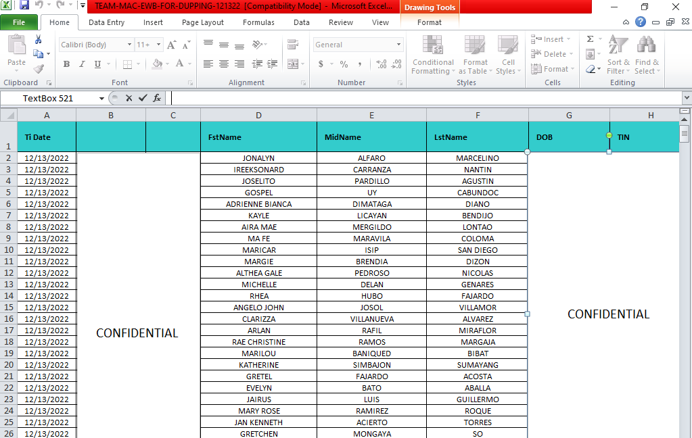Switch to Insert tab
692x438 pixels.
[x=153, y=22]
